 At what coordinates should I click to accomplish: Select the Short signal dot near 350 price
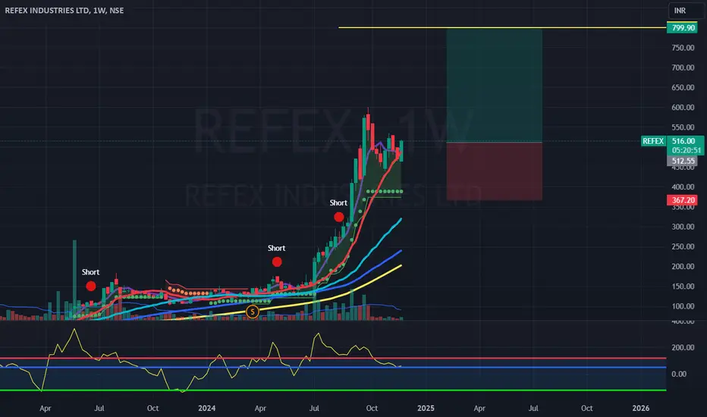(338, 218)
